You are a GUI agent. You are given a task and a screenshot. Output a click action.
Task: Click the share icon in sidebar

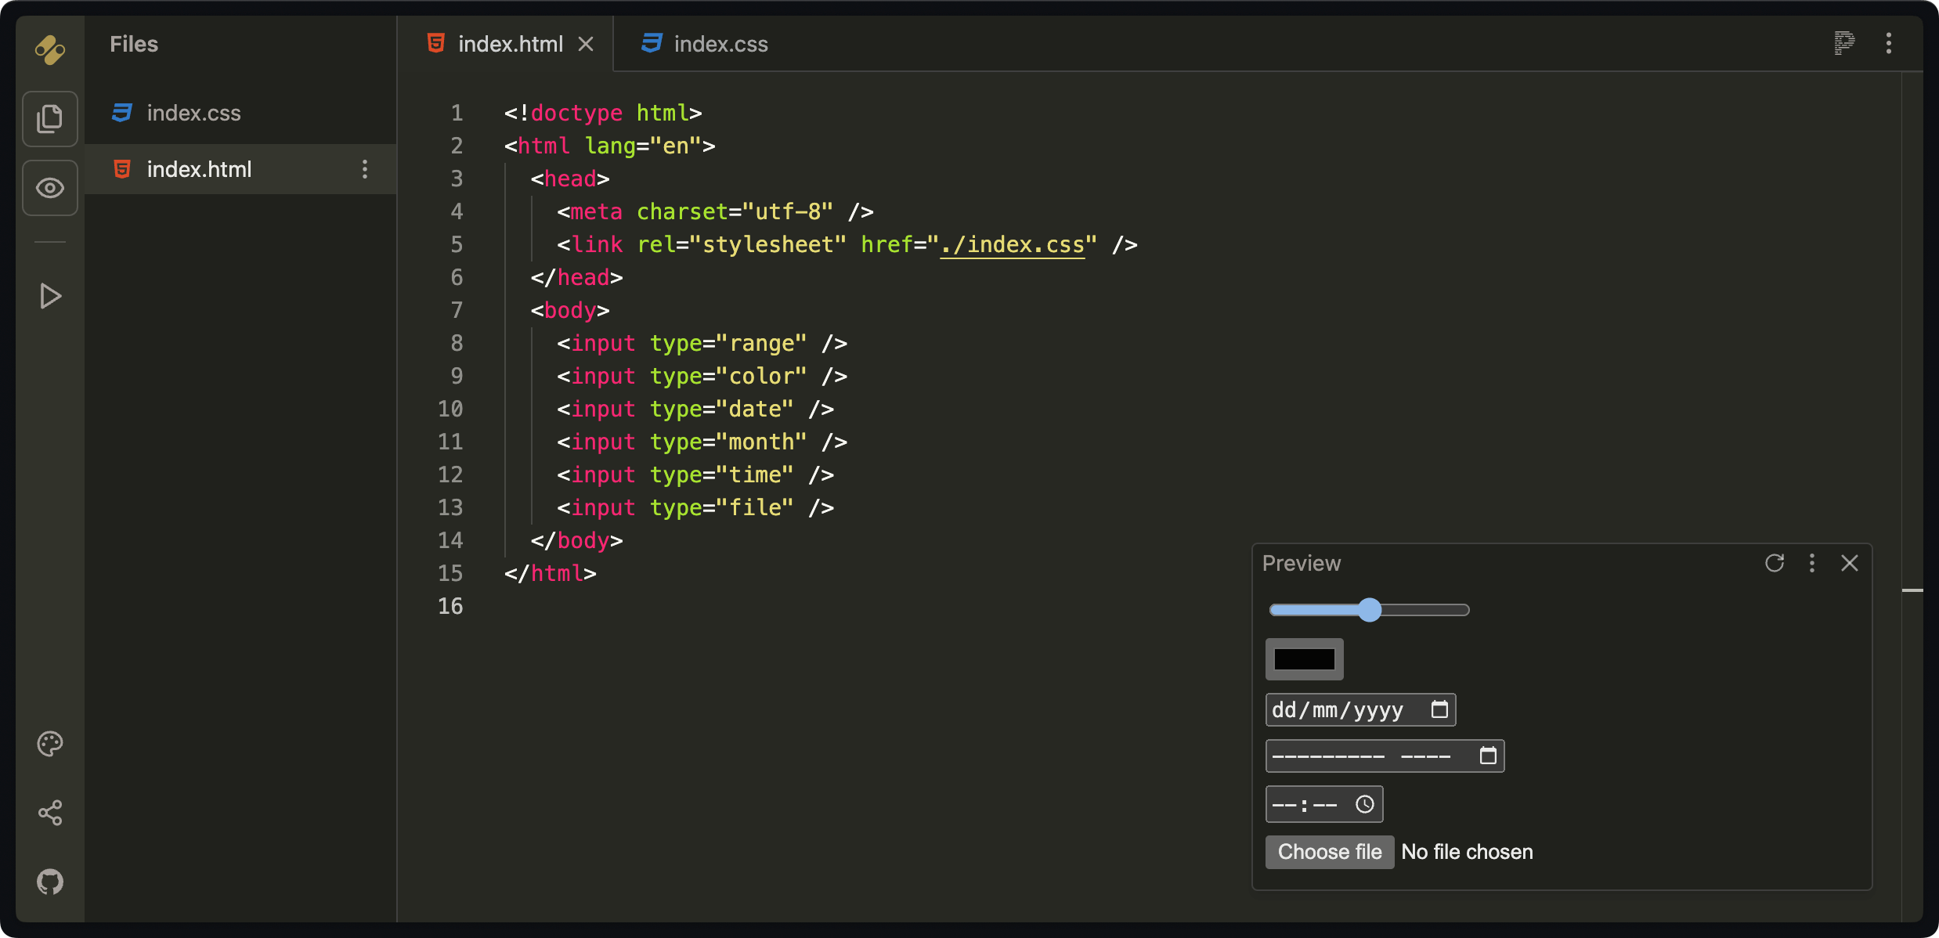[50, 813]
